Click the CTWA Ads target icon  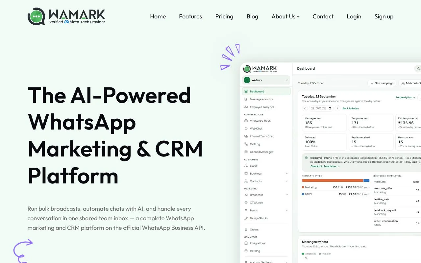246,203
